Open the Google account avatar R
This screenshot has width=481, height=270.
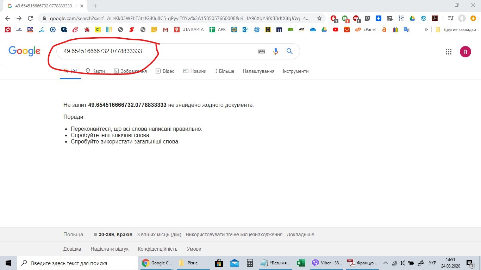click(465, 52)
